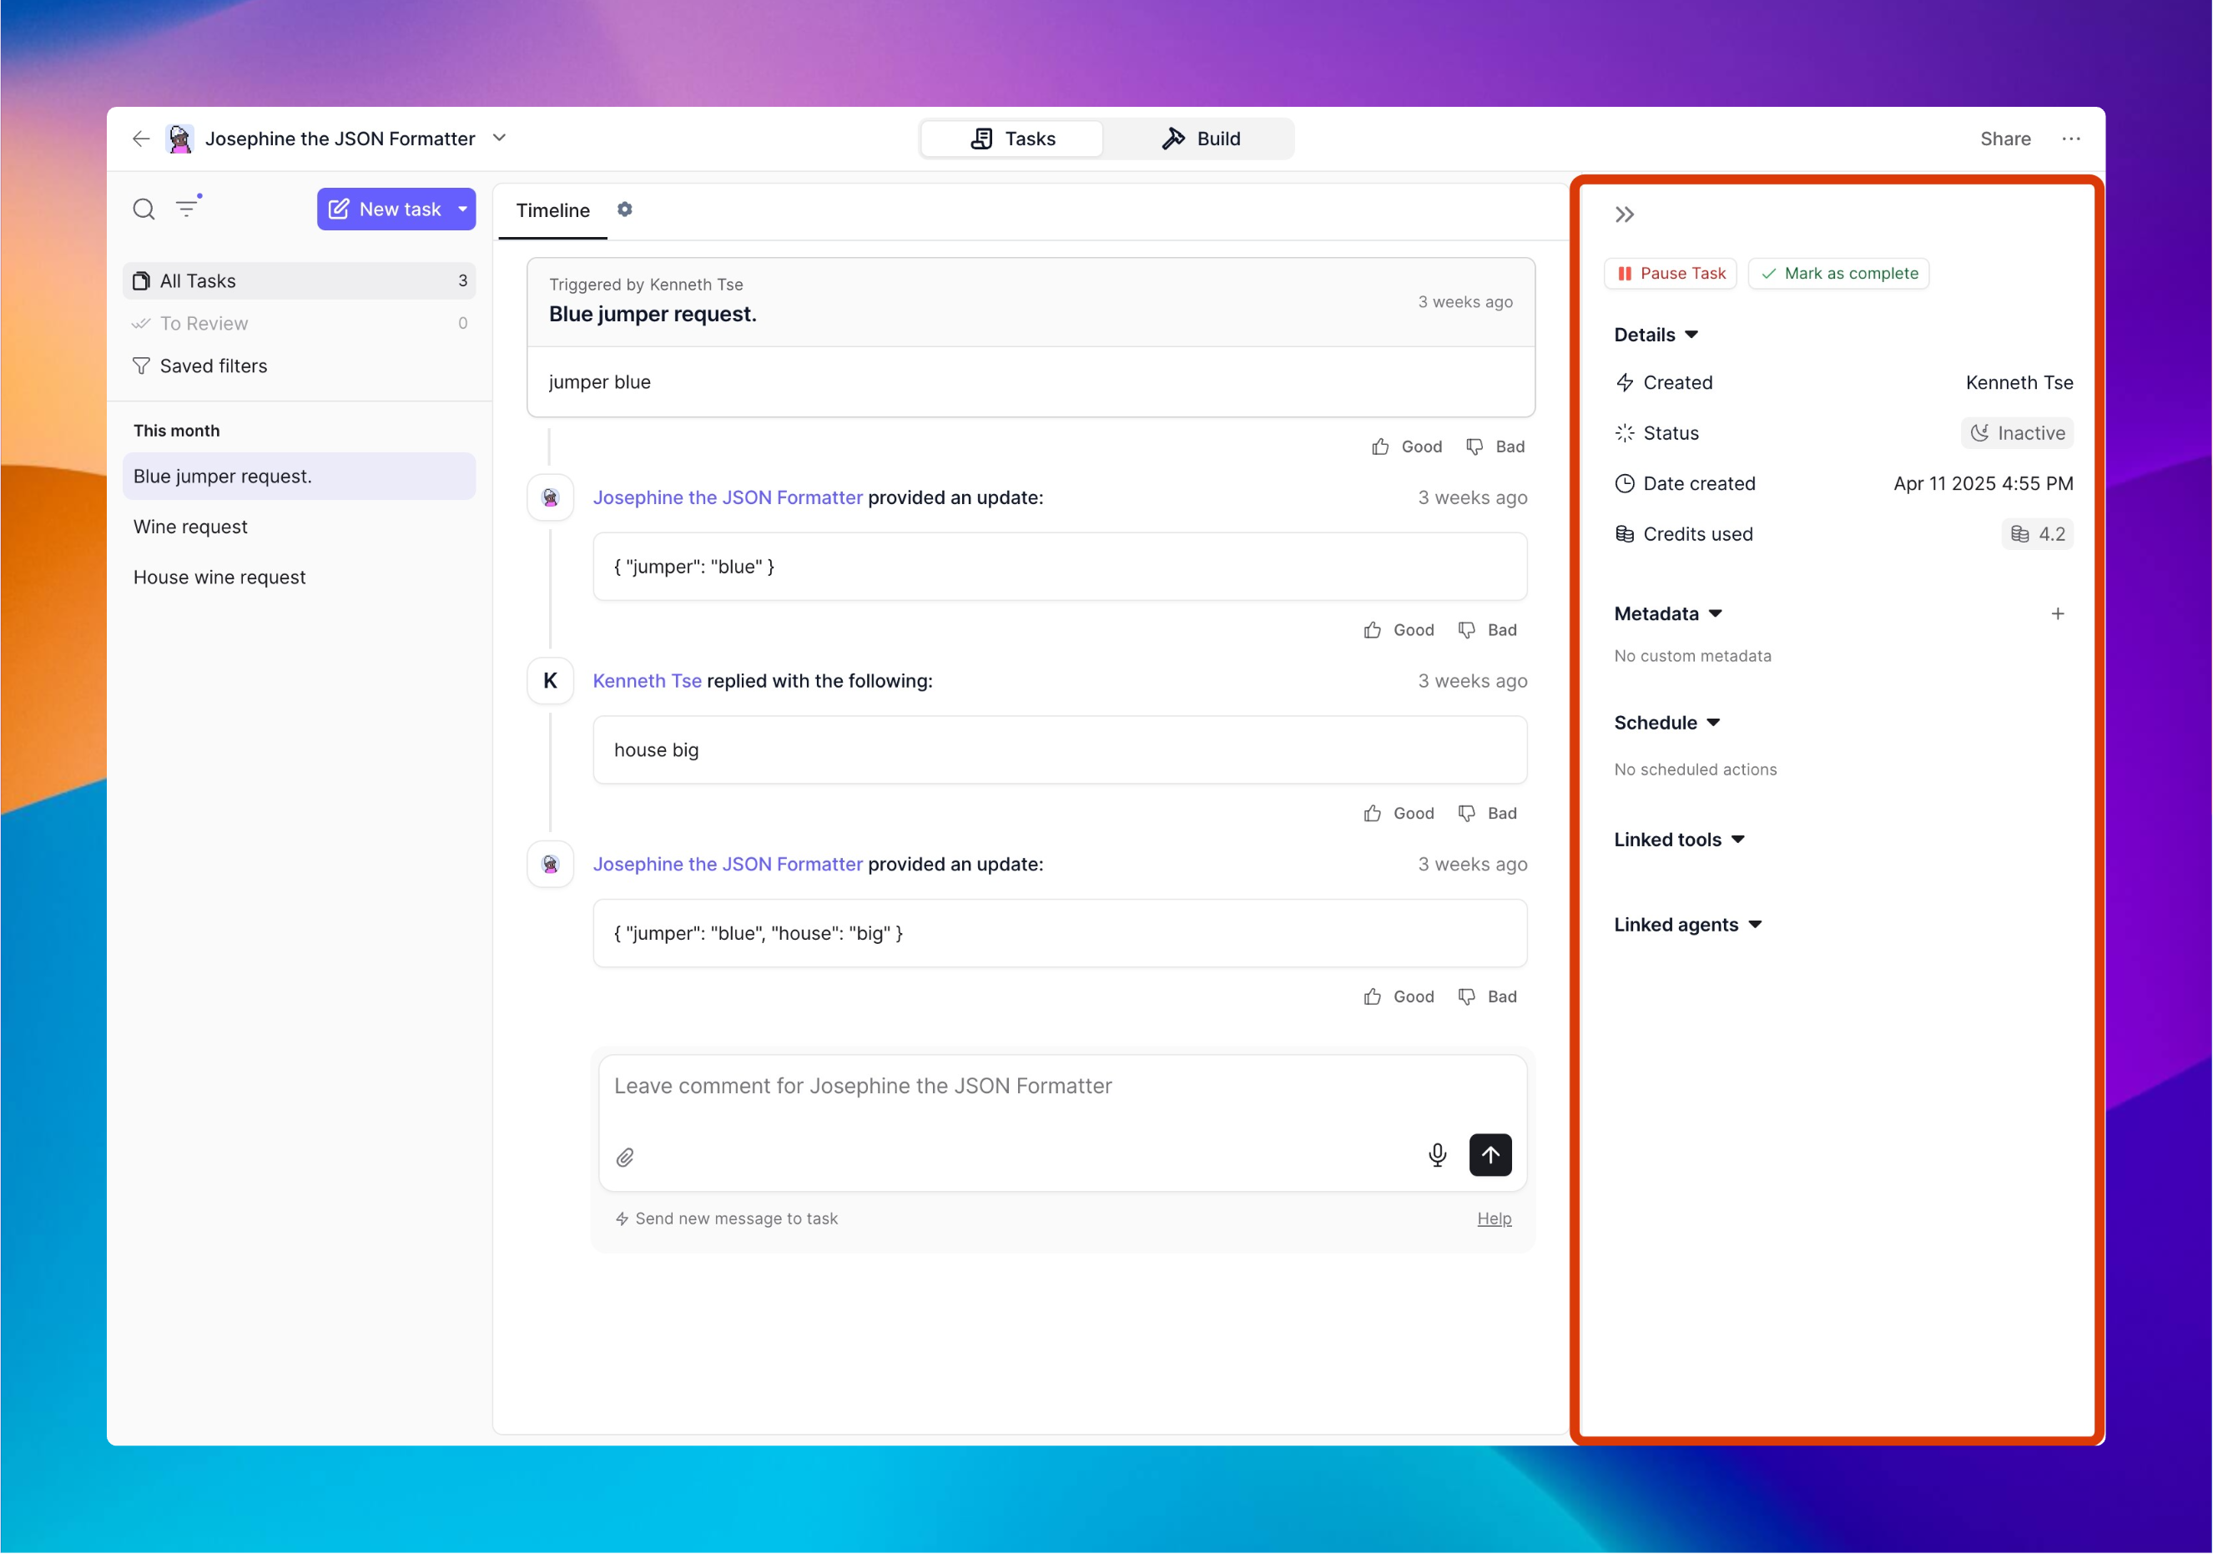The width and height of the screenshot is (2213, 1554).
Task: Expand the Linked tools section
Action: click(x=1679, y=840)
